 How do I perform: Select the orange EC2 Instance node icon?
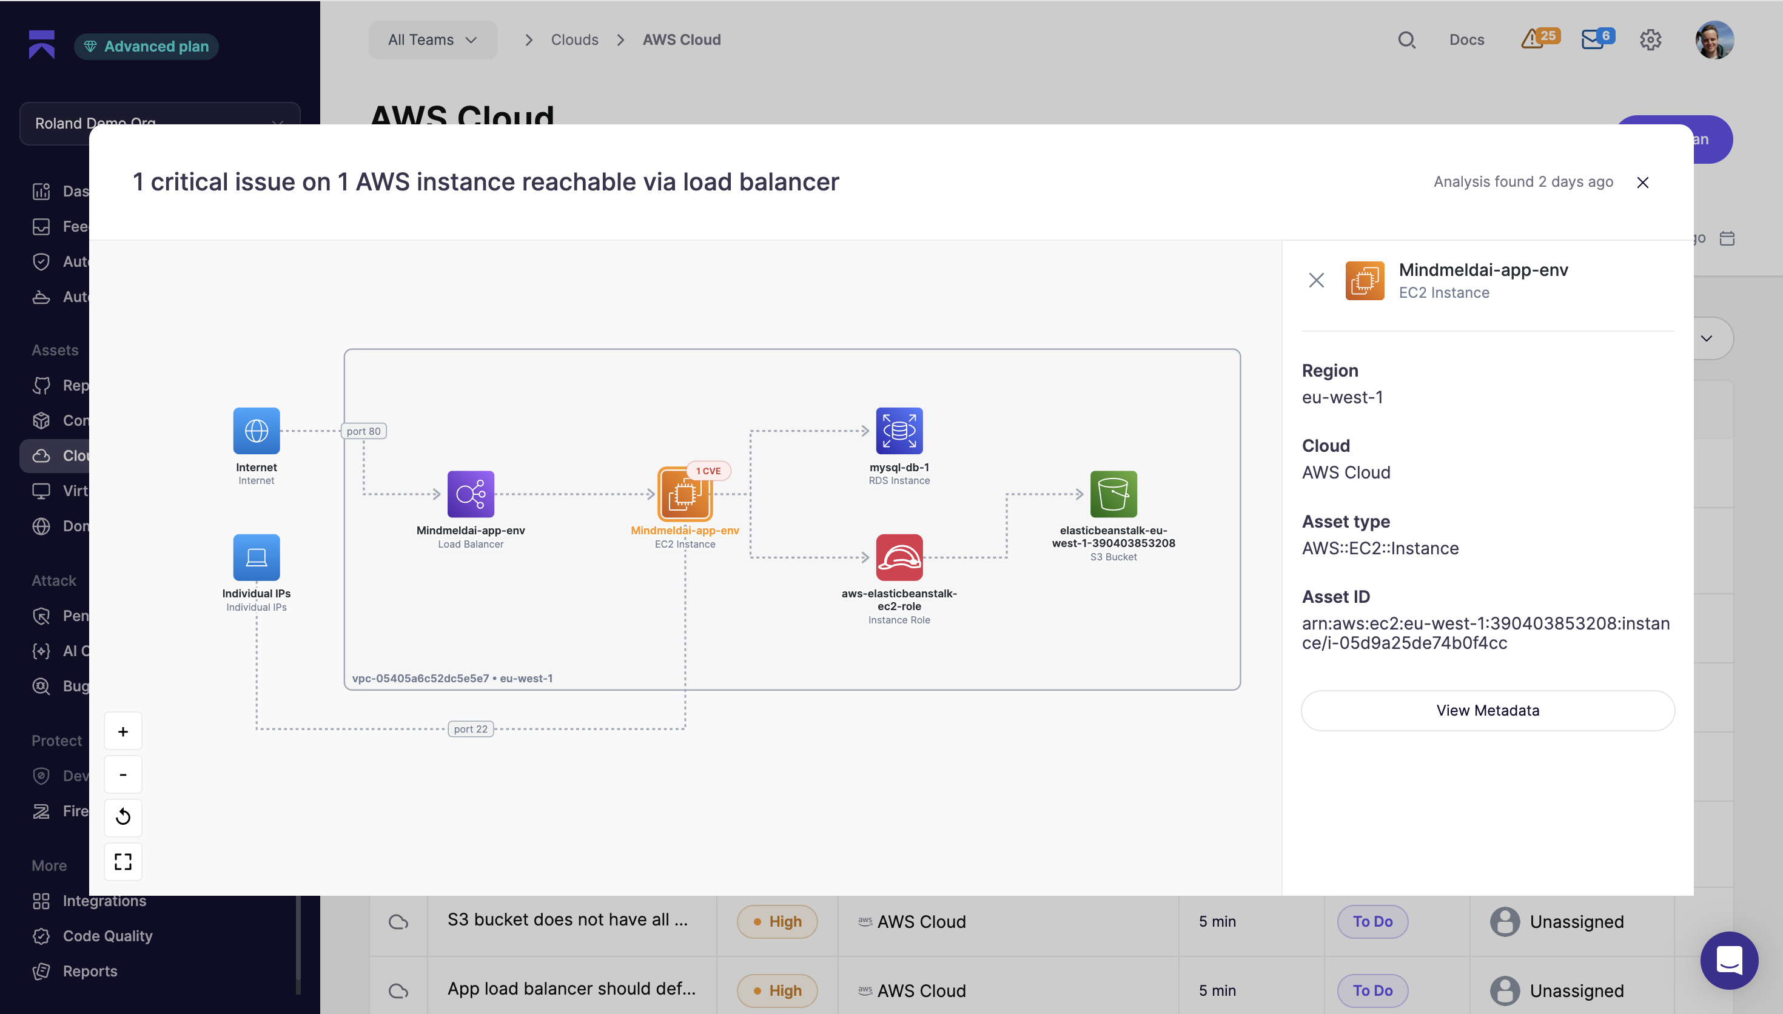coord(684,494)
